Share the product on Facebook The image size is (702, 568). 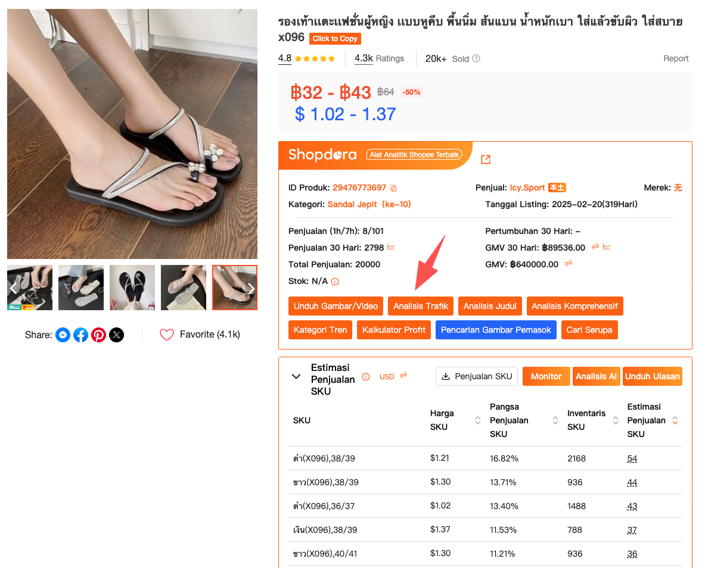coord(80,335)
